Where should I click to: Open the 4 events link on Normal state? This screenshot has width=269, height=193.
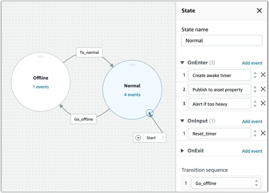pos(132,95)
